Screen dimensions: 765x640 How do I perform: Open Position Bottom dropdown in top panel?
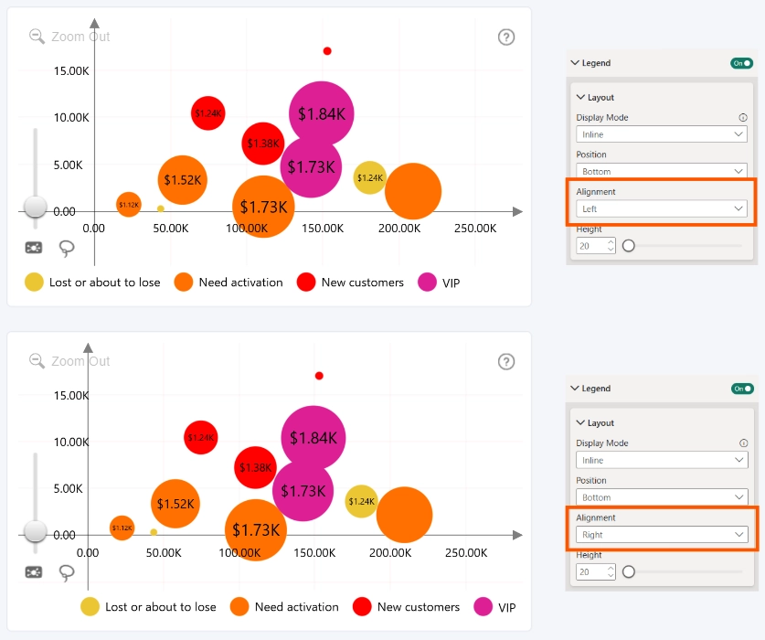pos(662,170)
